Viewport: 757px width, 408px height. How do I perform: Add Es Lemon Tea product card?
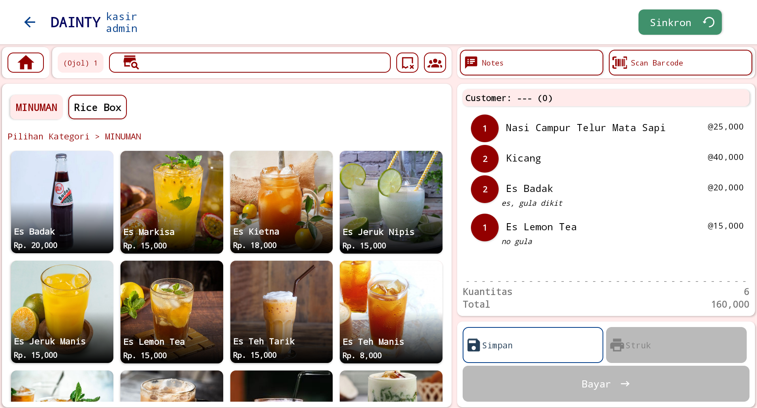tap(172, 312)
